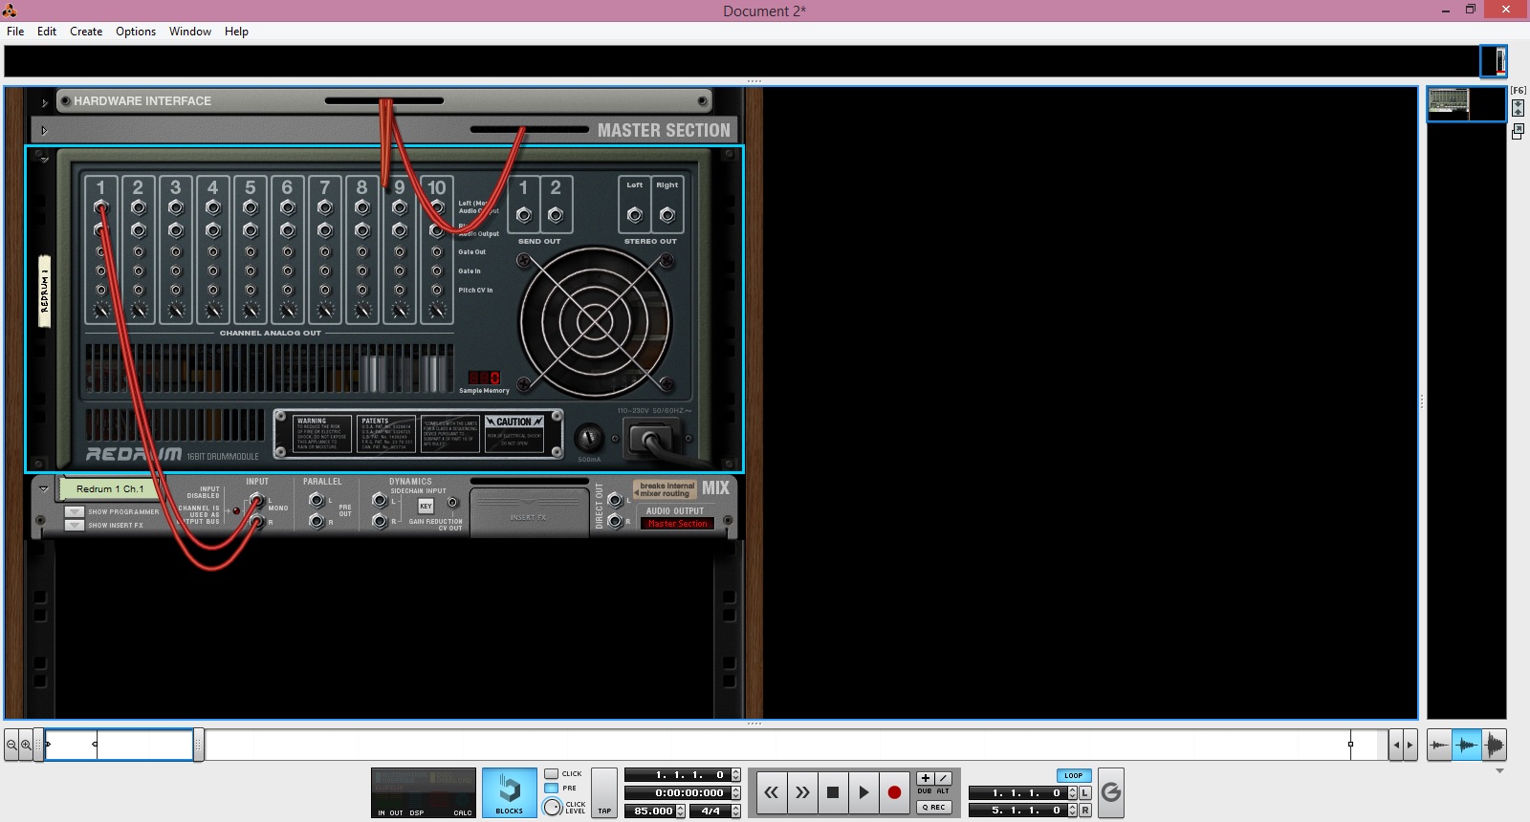Screen dimensions: 1530x822
Task: Select small waveform zoom icon
Action: [x=1439, y=745]
